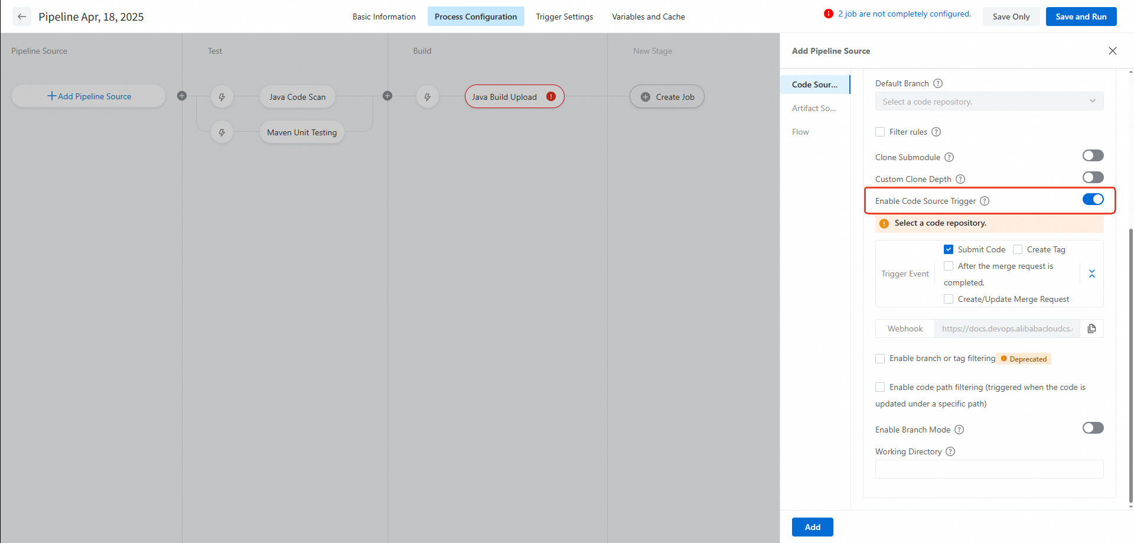
Task: Open the Java Code Scan job
Action: click(298, 97)
